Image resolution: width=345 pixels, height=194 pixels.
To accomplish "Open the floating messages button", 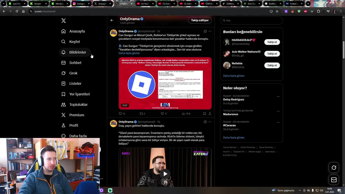I will 334,180.
